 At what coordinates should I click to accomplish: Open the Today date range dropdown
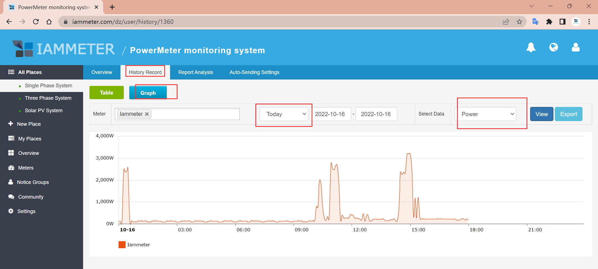284,114
